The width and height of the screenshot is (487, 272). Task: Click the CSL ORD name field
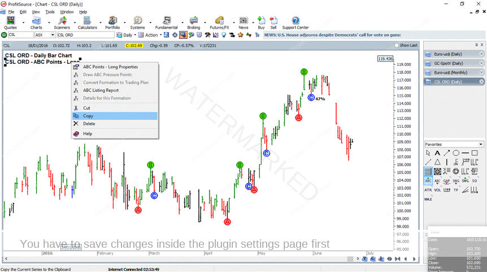coord(85,35)
